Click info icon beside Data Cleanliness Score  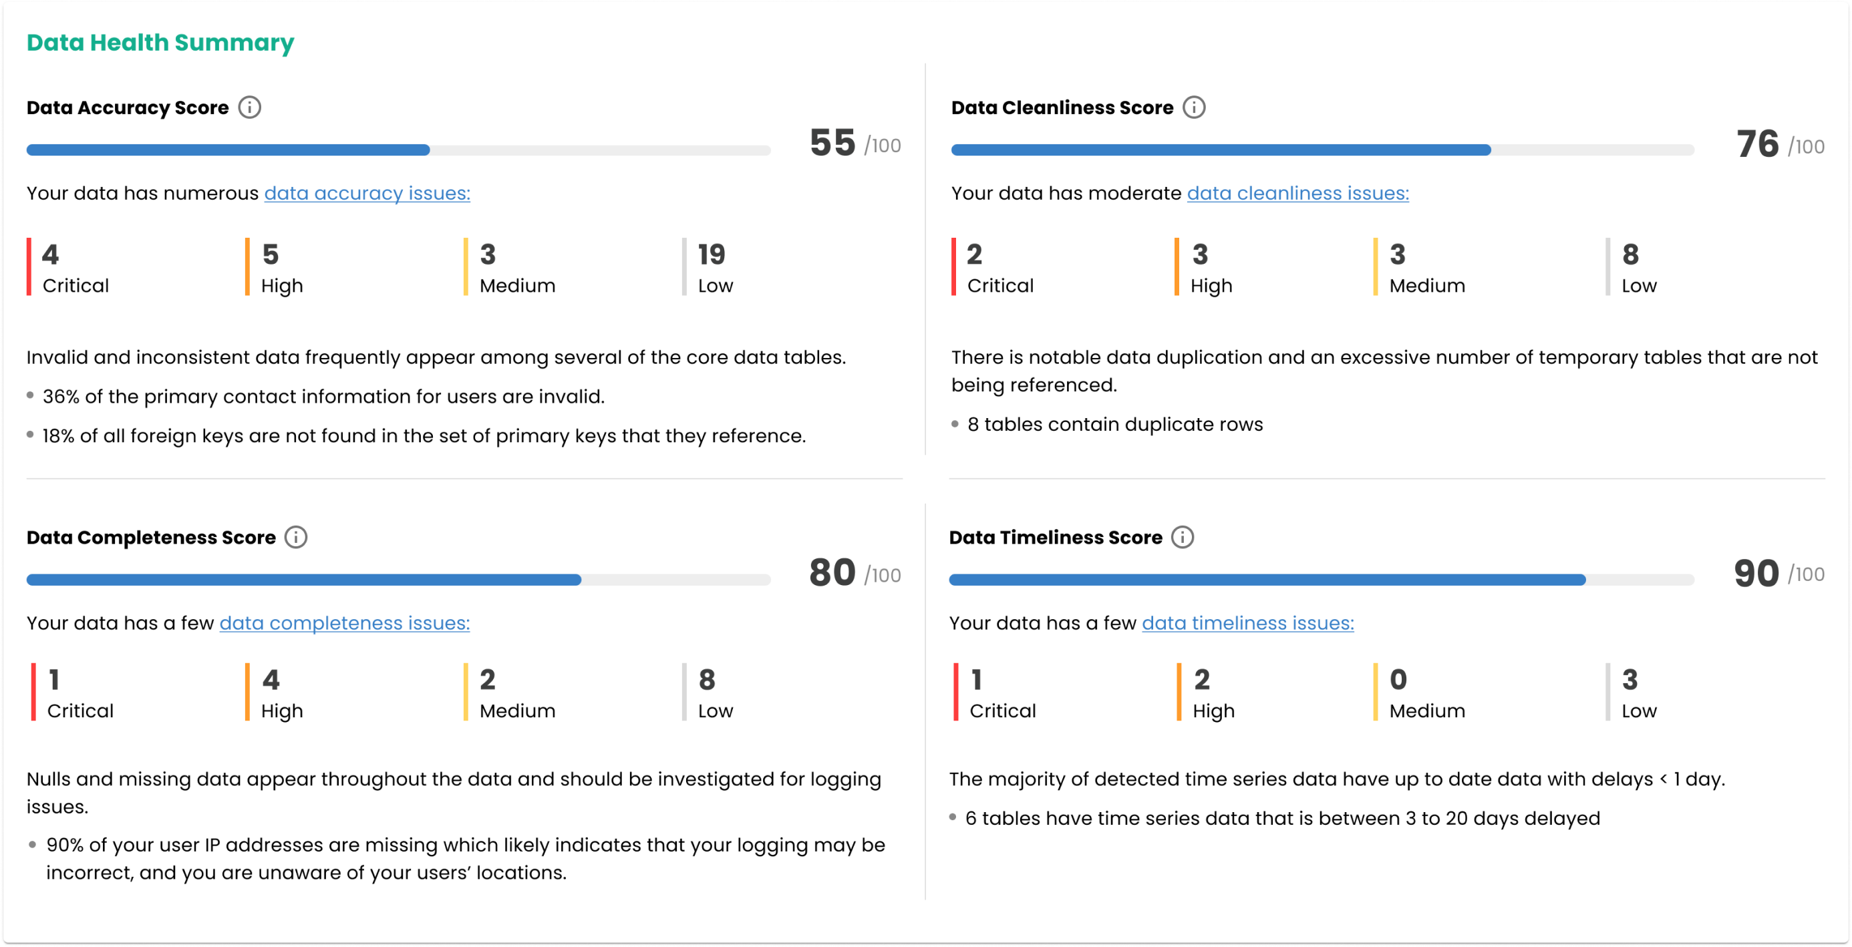[1194, 108]
